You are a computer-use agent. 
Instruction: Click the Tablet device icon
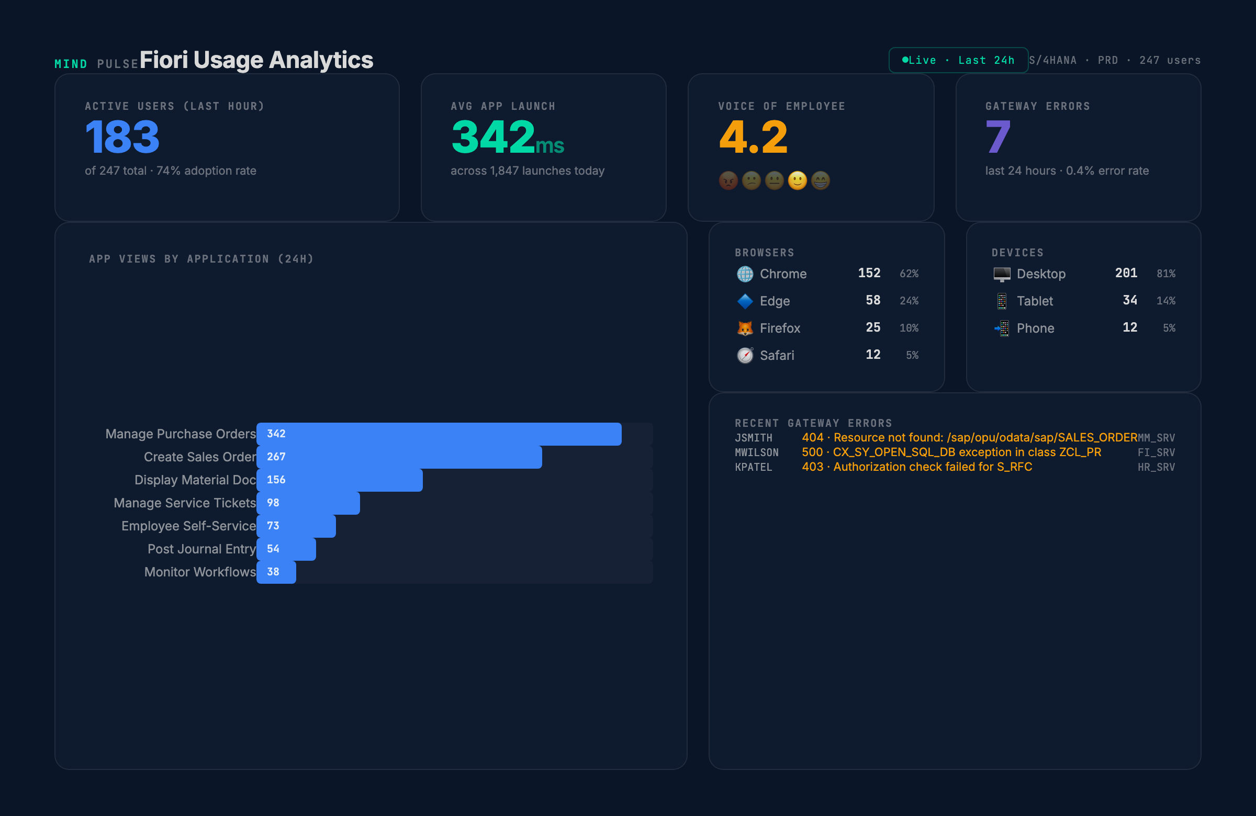1001,301
